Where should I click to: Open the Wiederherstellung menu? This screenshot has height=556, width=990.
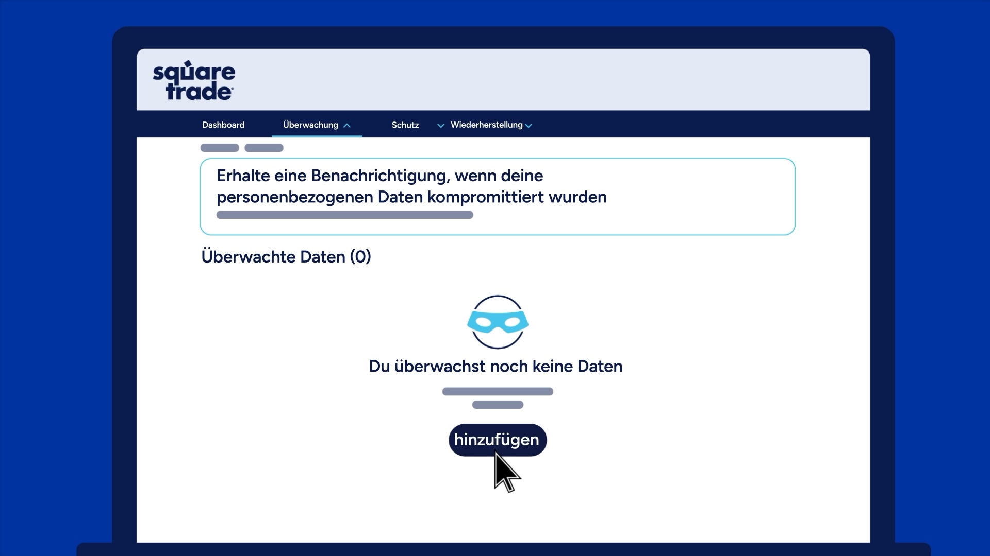point(486,125)
